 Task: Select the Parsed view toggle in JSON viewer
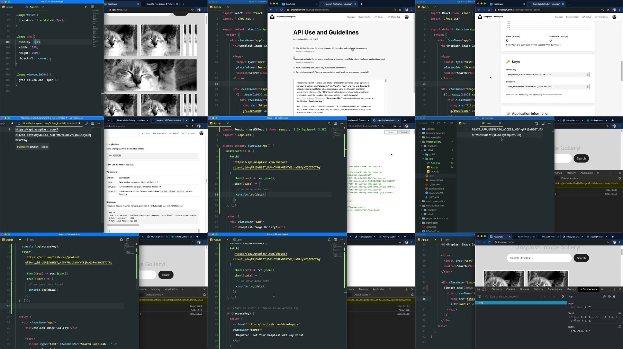click(404, 133)
